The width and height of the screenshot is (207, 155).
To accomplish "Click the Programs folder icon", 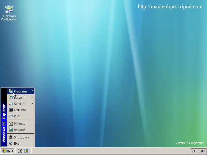I will (11, 91).
